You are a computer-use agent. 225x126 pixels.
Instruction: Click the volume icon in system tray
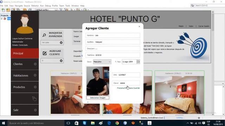pos(200,123)
